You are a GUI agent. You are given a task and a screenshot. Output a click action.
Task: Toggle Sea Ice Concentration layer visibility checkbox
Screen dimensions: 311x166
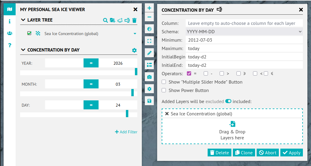(29, 33)
